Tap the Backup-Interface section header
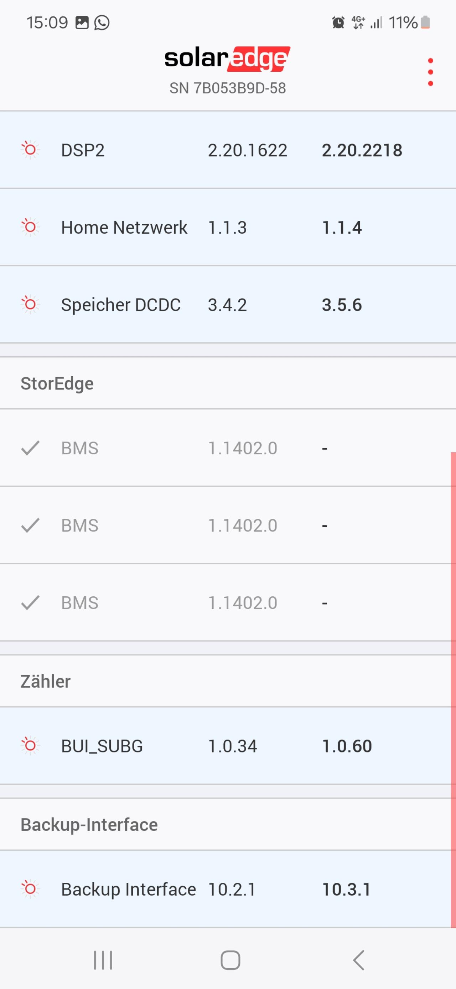This screenshot has height=989, width=456. pos(89,825)
